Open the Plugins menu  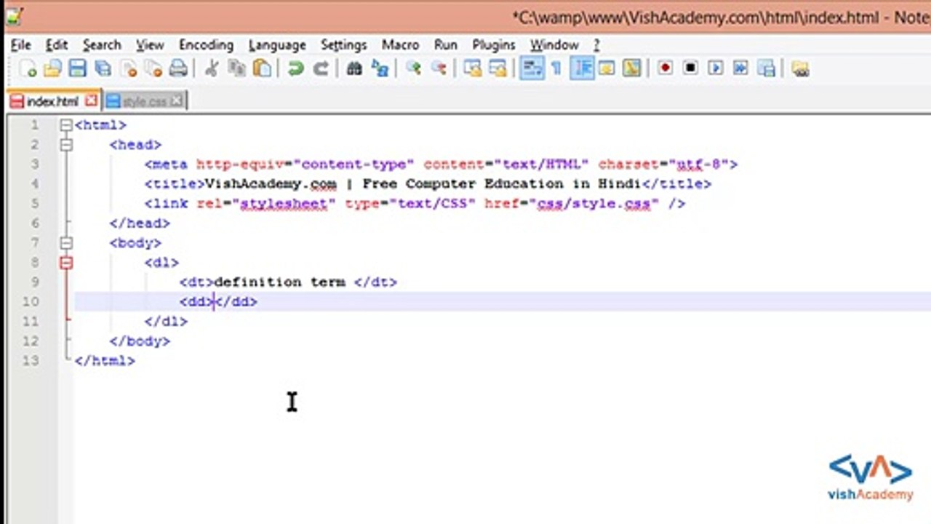coord(493,45)
